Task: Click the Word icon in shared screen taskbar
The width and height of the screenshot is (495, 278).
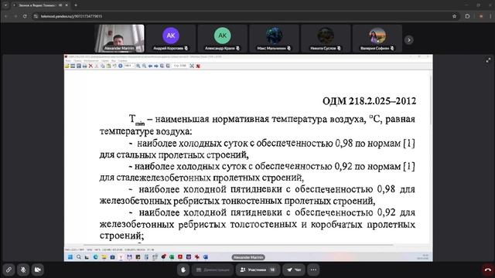Action: (x=206, y=257)
